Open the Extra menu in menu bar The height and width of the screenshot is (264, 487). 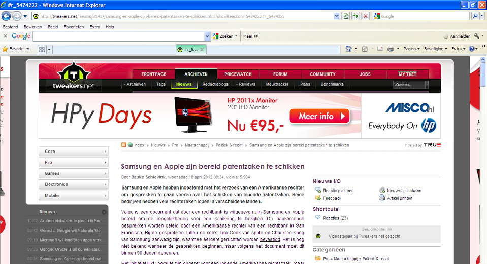(x=95, y=27)
